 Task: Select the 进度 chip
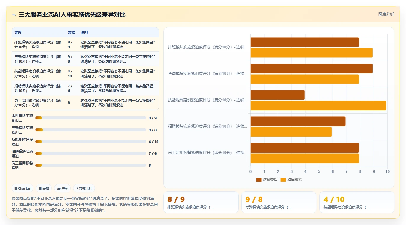(62, 188)
